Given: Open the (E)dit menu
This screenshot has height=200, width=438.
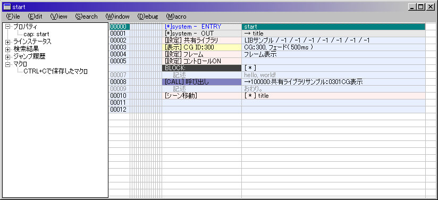Looking at the screenshot, I should (x=35, y=16).
